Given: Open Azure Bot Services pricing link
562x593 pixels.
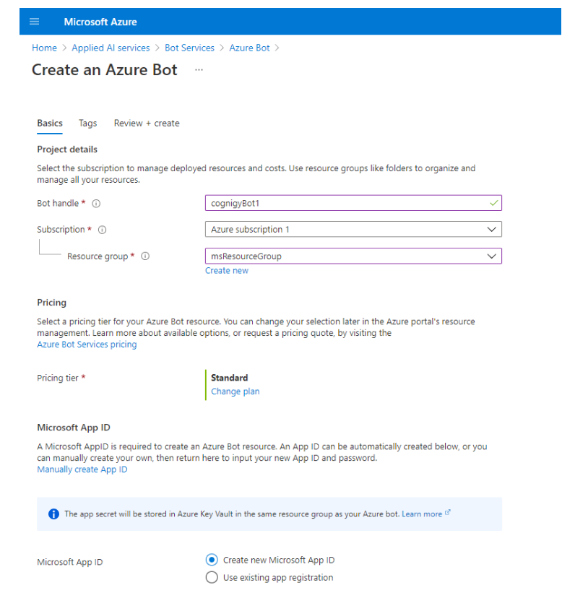Looking at the screenshot, I should (87, 345).
